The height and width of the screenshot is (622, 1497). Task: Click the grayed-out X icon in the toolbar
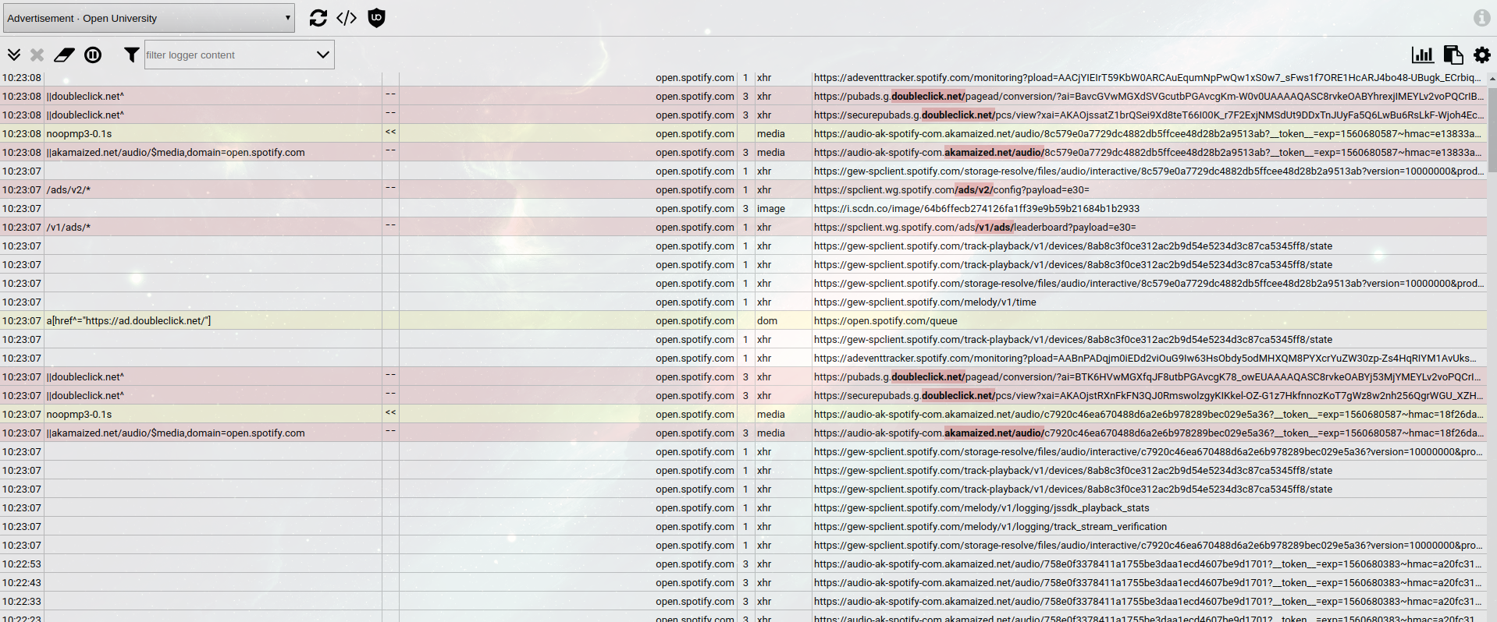point(37,55)
